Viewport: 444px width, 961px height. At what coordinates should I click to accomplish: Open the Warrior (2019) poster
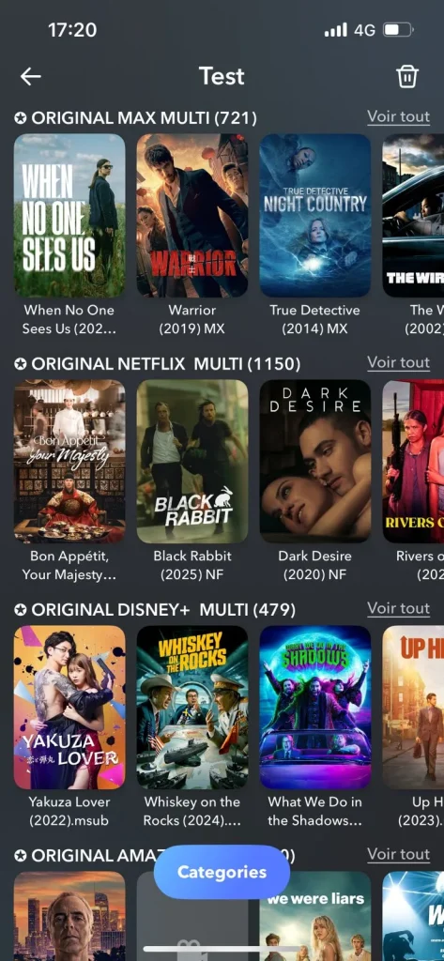(x=192, y=216)
